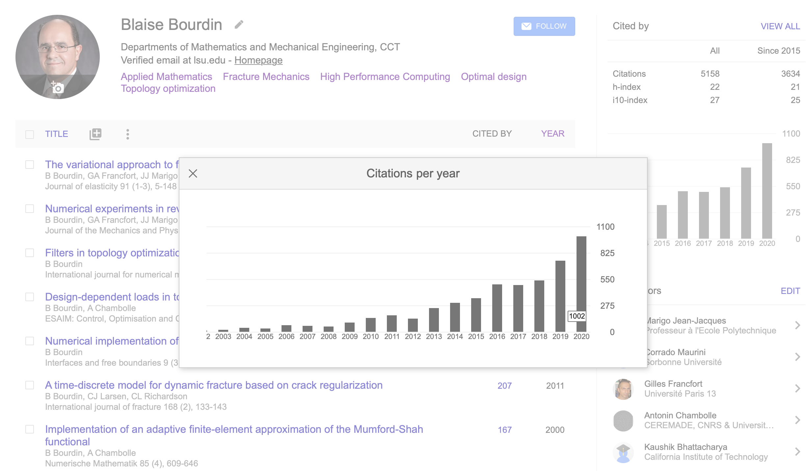Click the camera icon on profile photo
This screenshot has width=807, height=471.
tap(57, 88)
